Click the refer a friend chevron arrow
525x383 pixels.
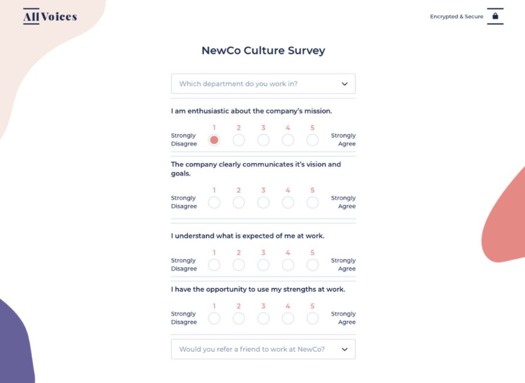click(x=345, y=349)
